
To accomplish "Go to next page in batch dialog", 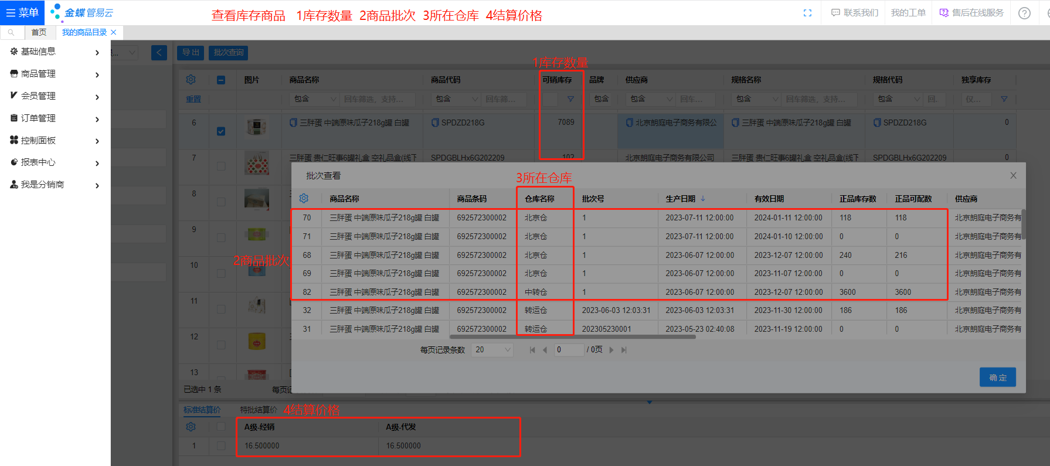I will click(611, 350).
